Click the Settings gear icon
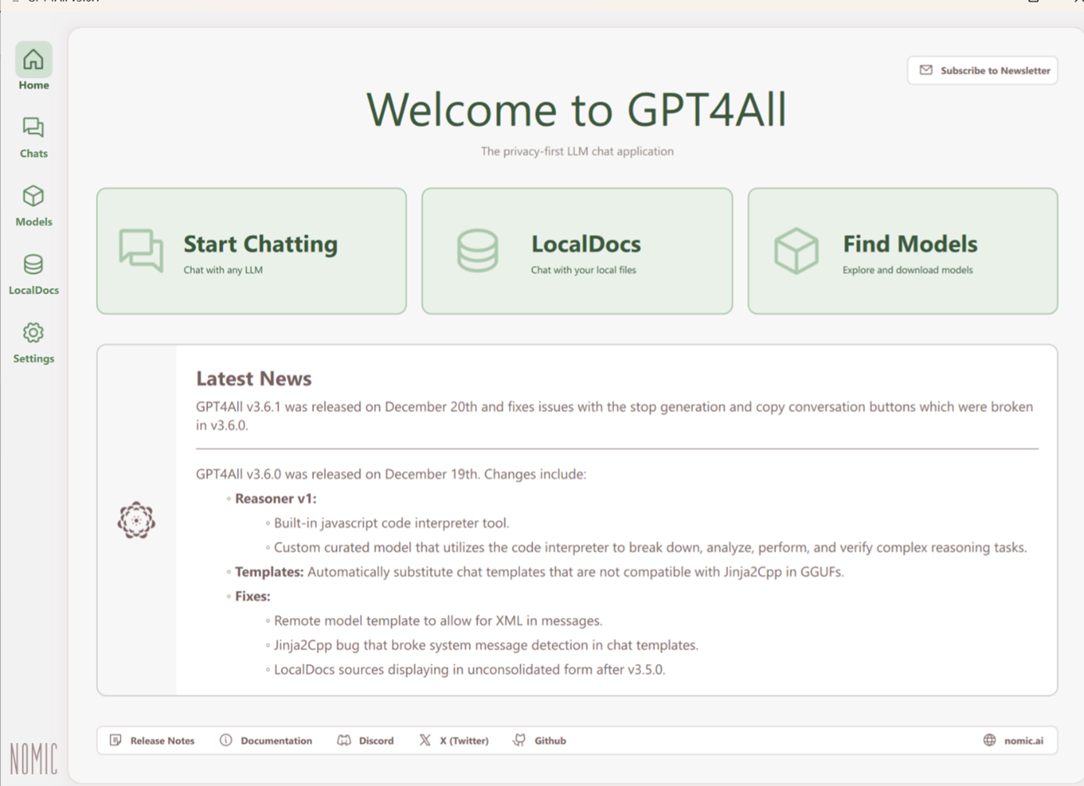Viewport: 1084px width, 786px height. click(x=33, y=332)
